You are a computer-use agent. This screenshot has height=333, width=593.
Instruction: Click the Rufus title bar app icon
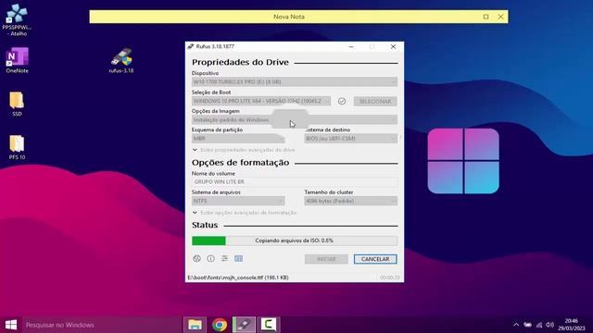[191, 46]
